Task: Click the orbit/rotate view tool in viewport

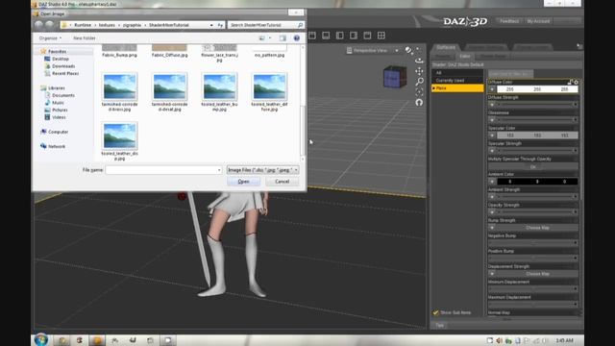Action: (x=419, y=61)
